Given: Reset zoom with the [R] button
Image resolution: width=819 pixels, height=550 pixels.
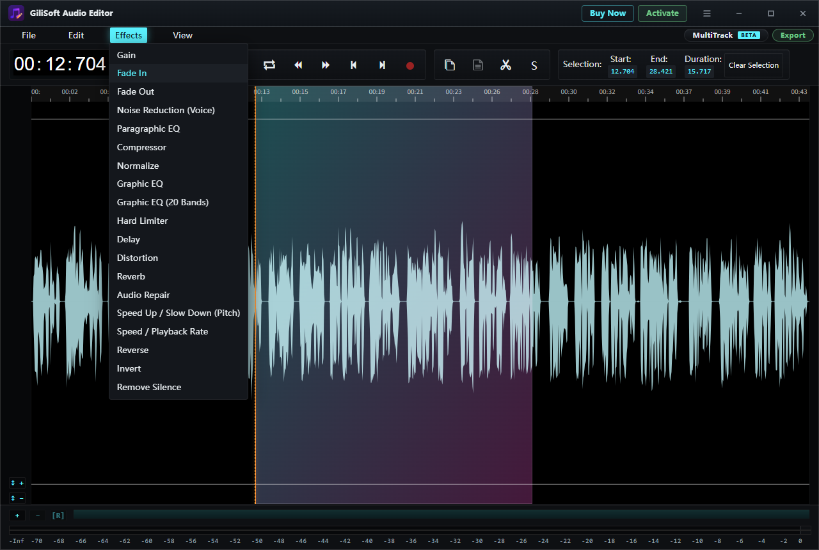Looking at the screenshot, I should 58,515.
